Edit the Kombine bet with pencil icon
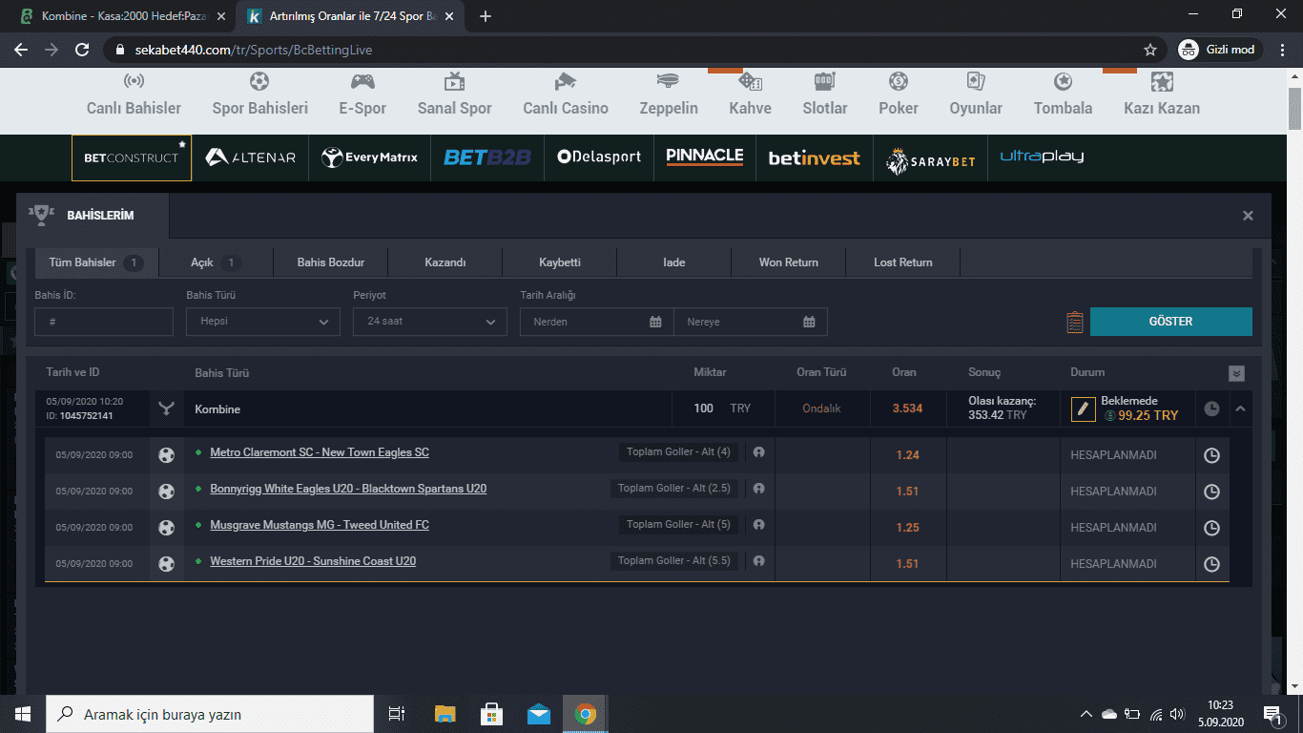Screen dimensions: 1303x733 point(1083,408)
